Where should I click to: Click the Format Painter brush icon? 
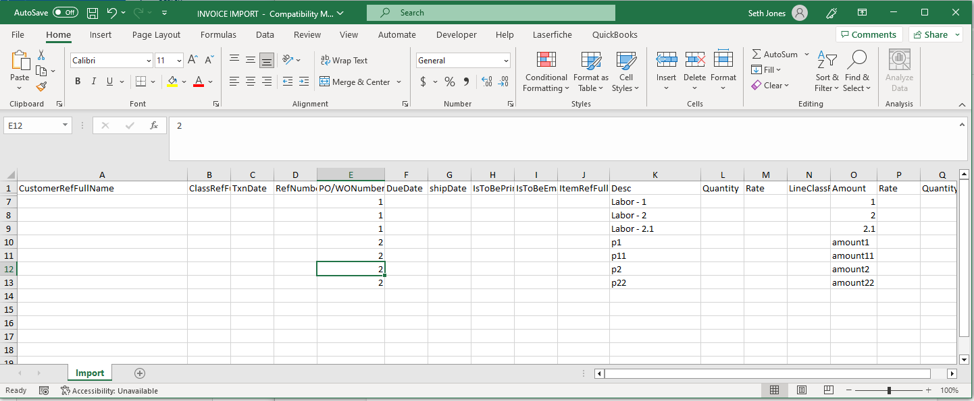(41, 86)
